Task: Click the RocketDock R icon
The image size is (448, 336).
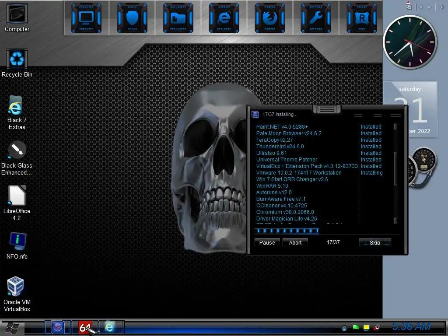Action: click(x=362, y=18)
